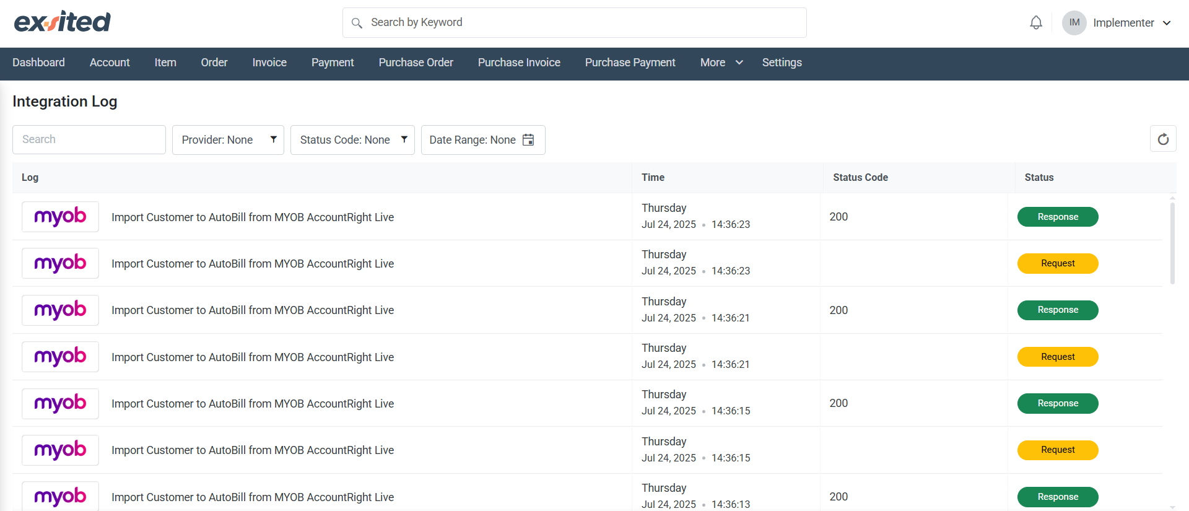
Task: Click status code 200 at 14:36:13
Action: coord(838,497)
